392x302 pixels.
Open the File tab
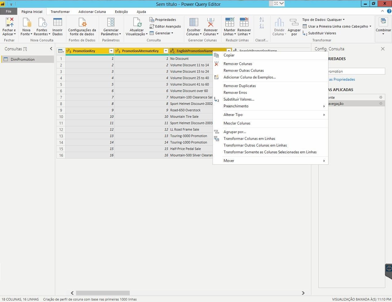pos(9,11)
